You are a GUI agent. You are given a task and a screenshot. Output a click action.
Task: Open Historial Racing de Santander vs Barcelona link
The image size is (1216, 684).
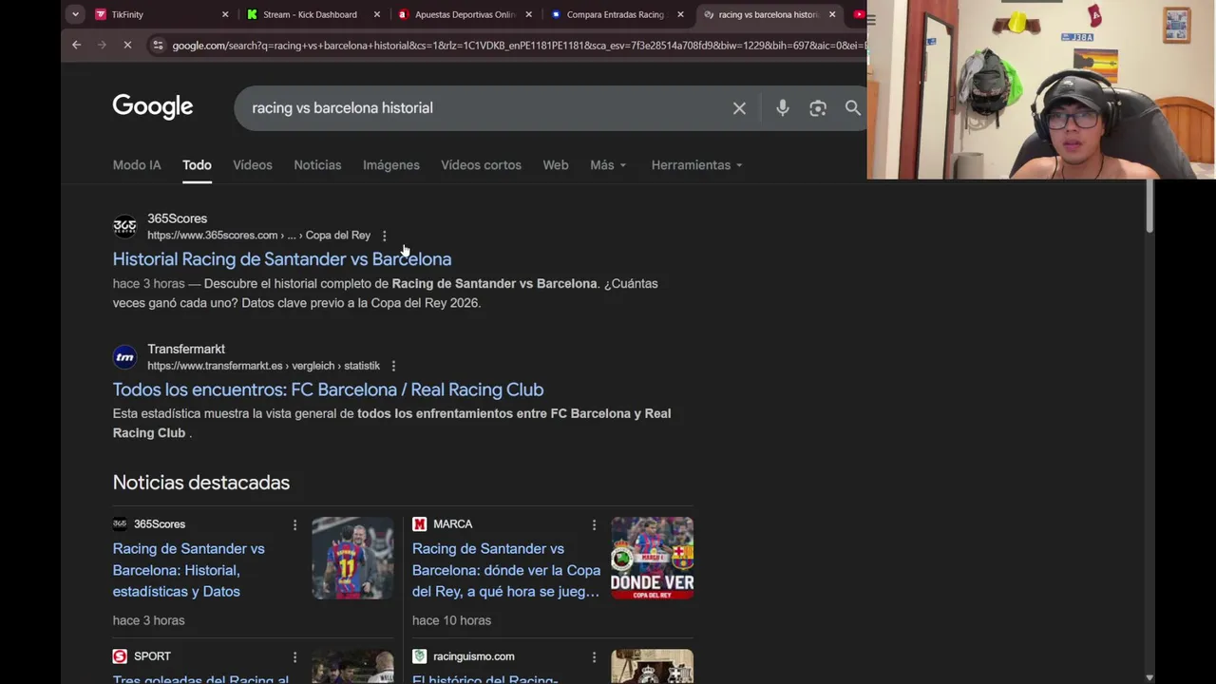tap(282, 259)
